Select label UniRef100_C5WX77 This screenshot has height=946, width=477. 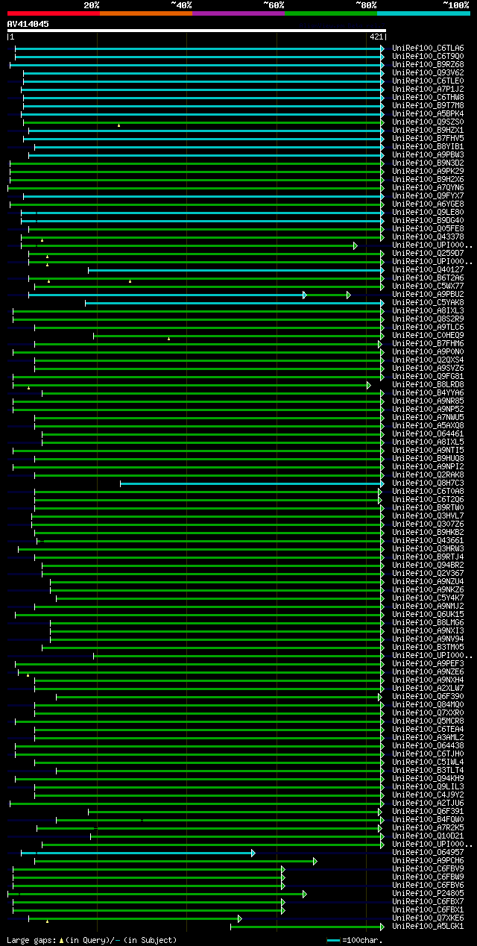pyautogui.click(x=428, y=286)
